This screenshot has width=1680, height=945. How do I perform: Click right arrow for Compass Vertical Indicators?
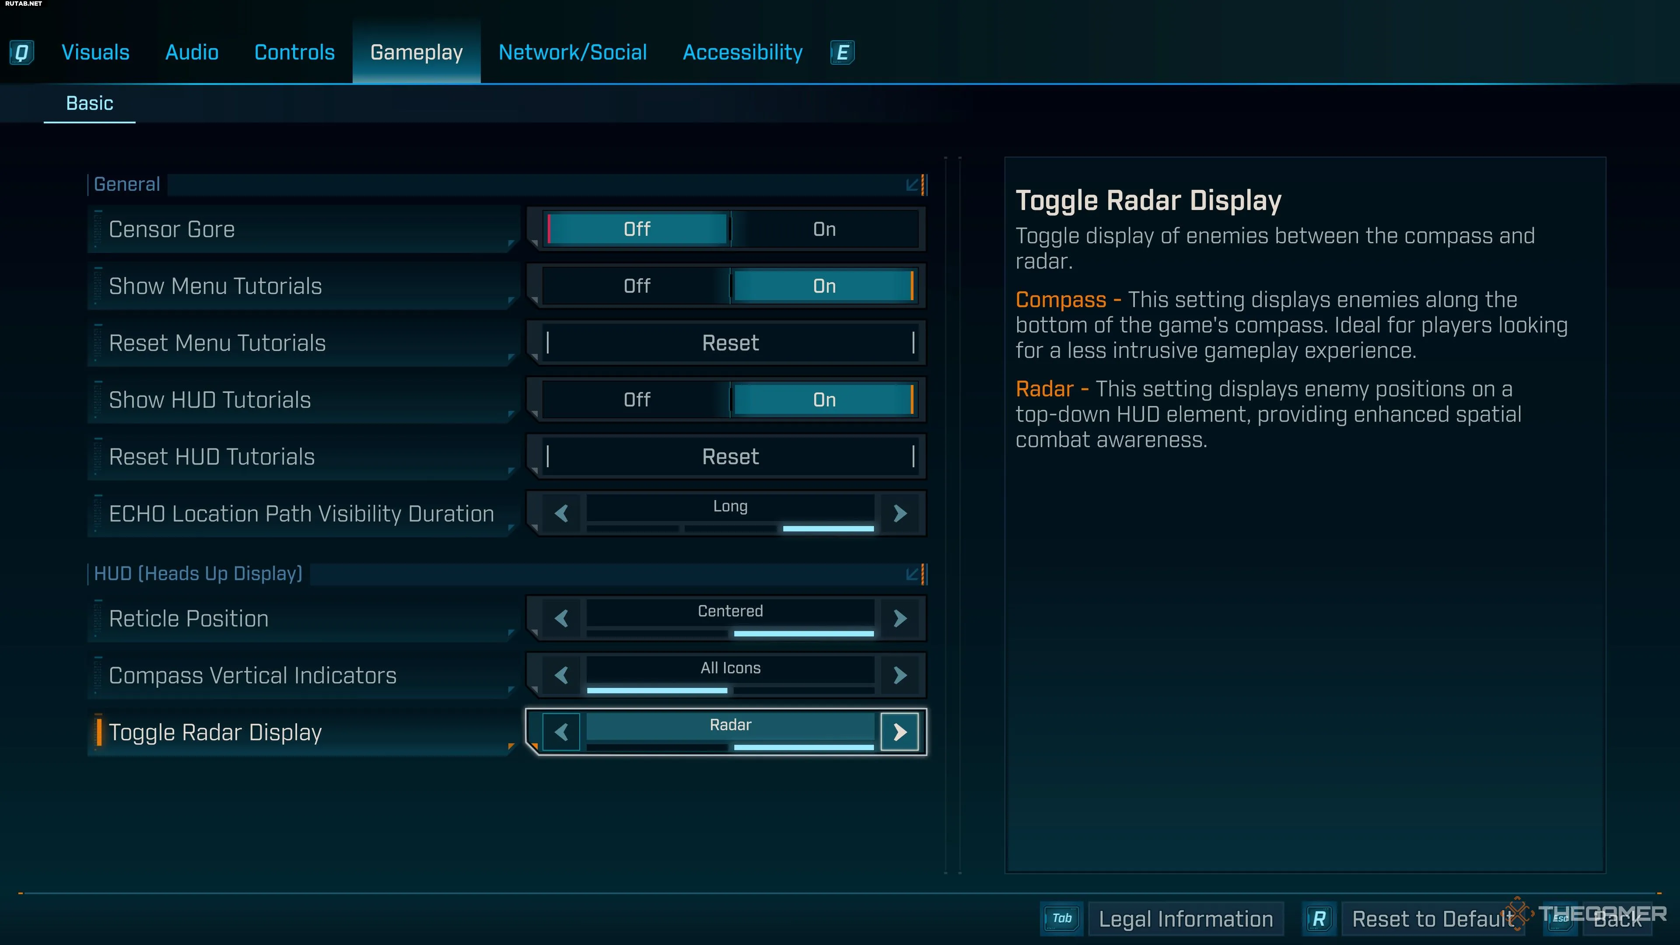pyautogui.click(x=899, y=675)
